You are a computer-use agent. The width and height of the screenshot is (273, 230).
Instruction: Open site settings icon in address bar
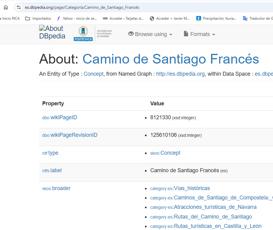pyautogui.click(x=19, y=7)
